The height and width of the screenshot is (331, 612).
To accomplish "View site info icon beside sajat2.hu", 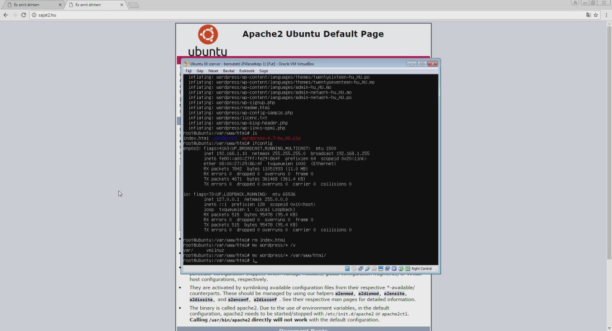I will tap(34, 15).
